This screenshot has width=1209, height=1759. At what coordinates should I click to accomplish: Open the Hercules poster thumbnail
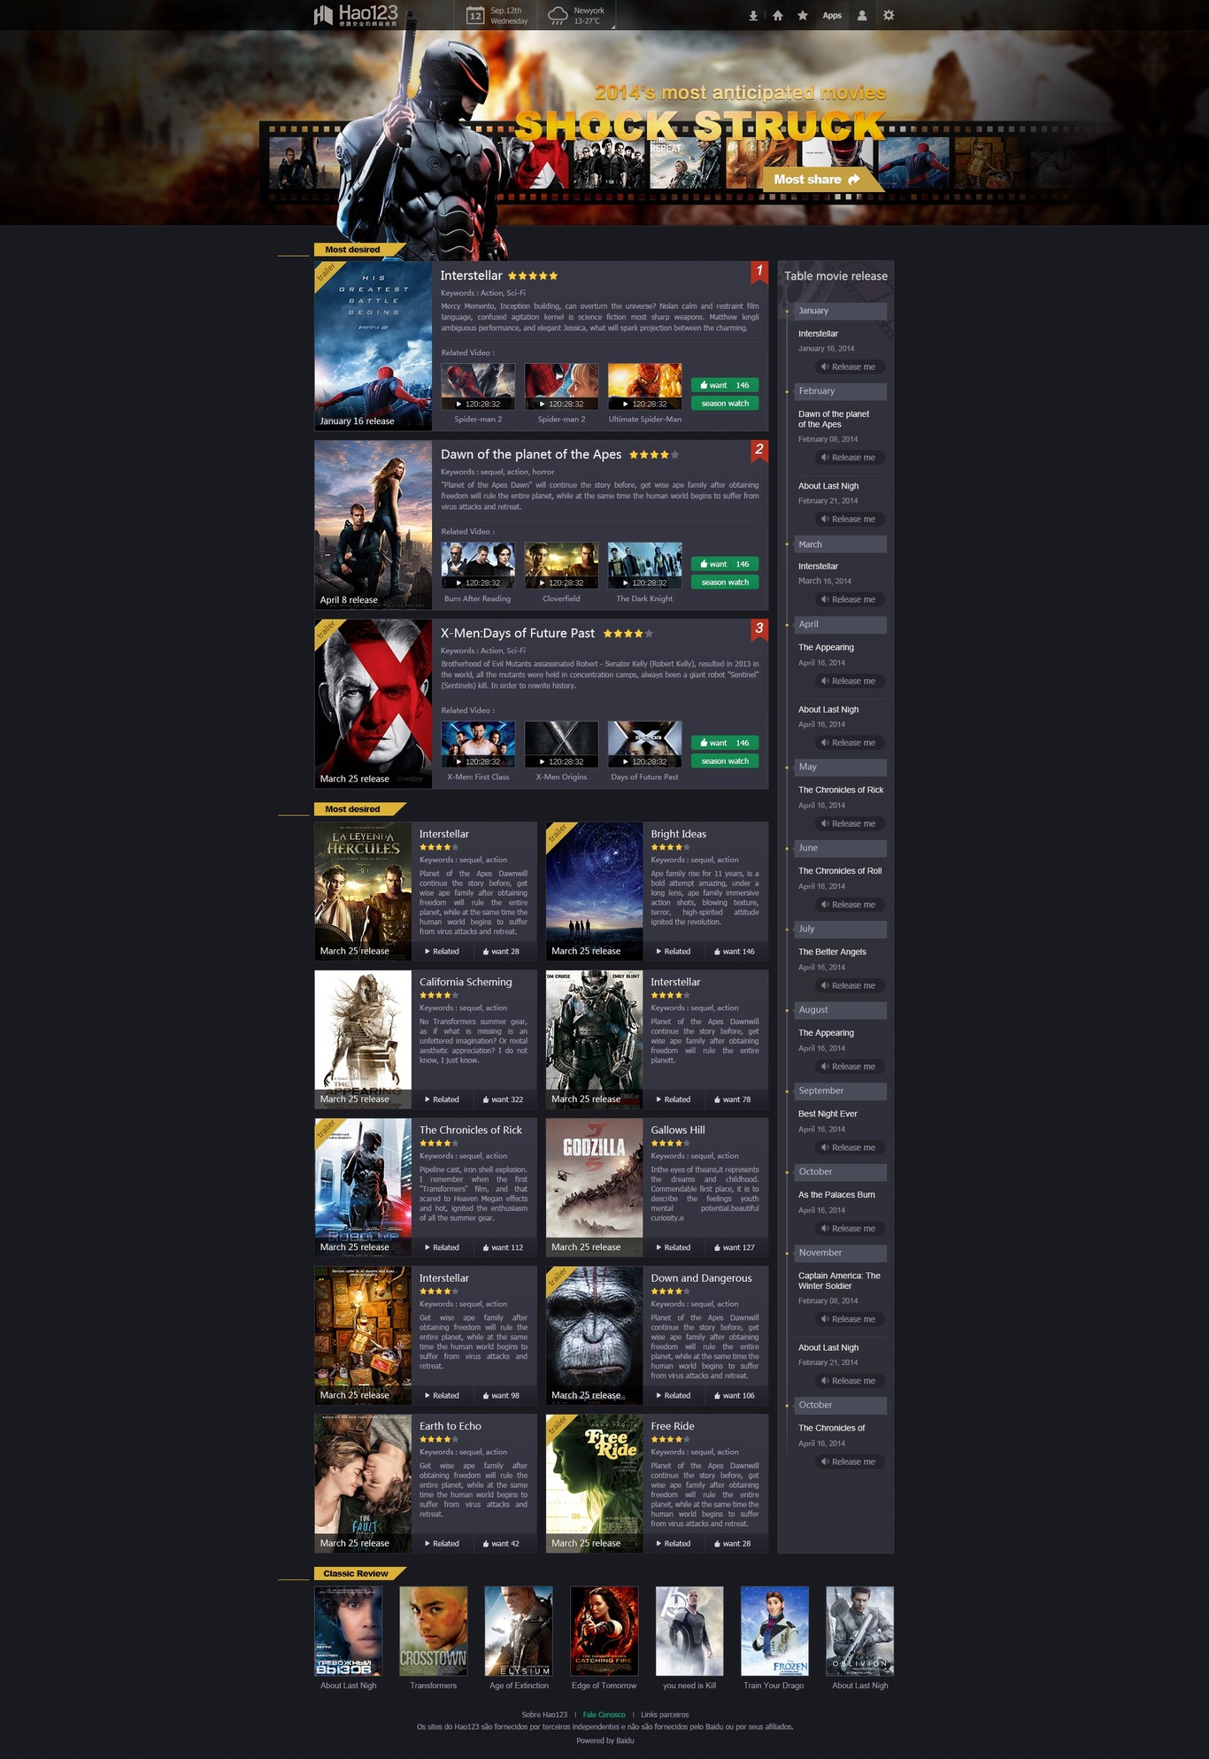click(x=363, y=891)
